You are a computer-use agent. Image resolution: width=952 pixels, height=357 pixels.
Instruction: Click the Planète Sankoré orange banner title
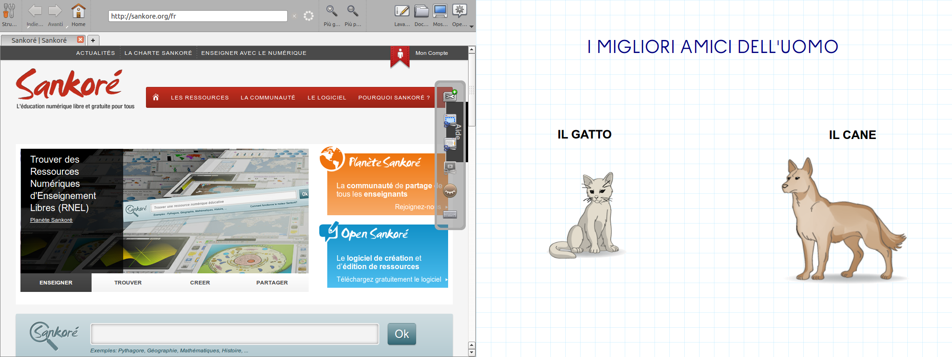385,162
